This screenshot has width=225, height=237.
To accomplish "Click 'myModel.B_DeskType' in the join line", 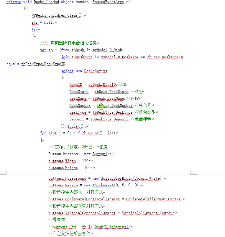I will click(x=120, y=57).
